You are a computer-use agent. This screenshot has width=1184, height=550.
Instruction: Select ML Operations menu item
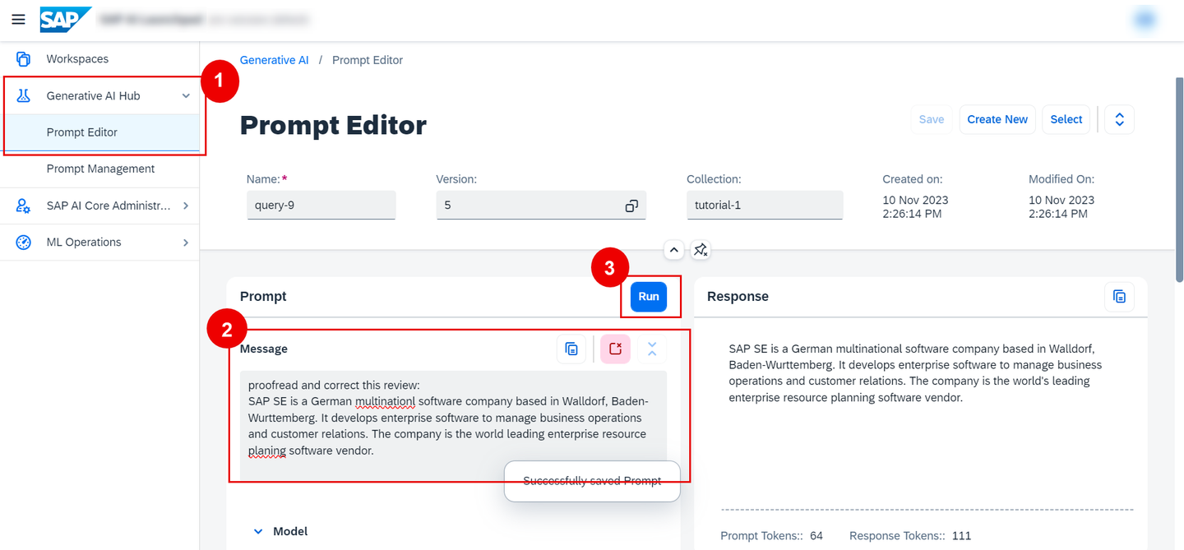[99, 243]
